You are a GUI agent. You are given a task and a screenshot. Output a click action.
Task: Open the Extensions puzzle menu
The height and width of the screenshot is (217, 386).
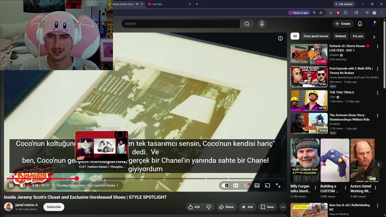pyautogui.click(x=346, y=13)
